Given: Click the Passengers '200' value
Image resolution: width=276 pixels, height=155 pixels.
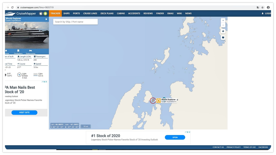Looking at the screenshot, I should pyautogui.click(x=35, y=60).
